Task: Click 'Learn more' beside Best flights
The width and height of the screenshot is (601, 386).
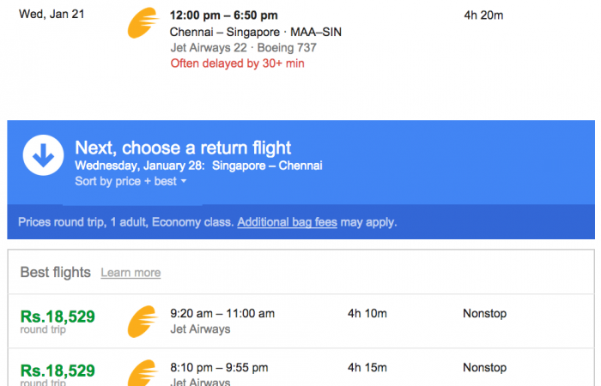Action: coord(131,273)
